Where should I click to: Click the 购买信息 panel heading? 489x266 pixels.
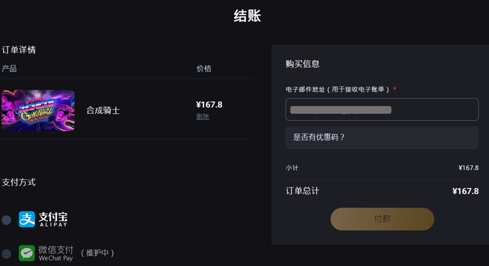(x=303, y=64)
